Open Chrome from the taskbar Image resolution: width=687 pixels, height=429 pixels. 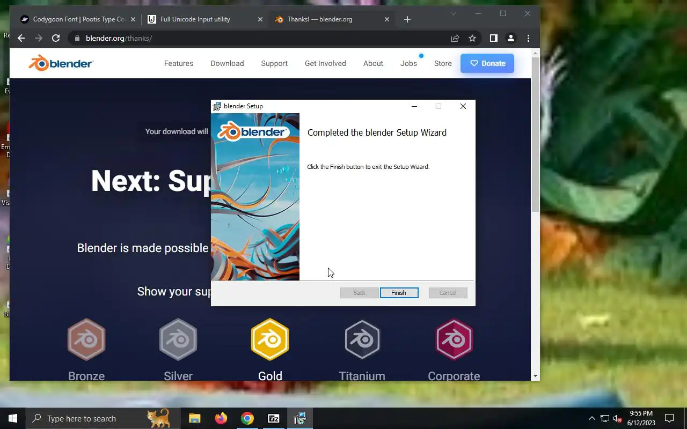247,418
